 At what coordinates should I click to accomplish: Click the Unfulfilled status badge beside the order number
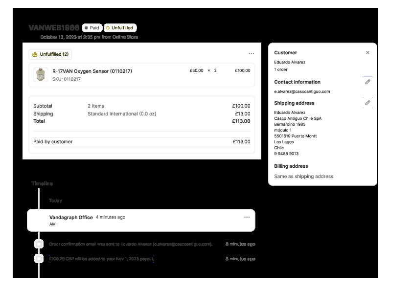(x=120, y=28)
